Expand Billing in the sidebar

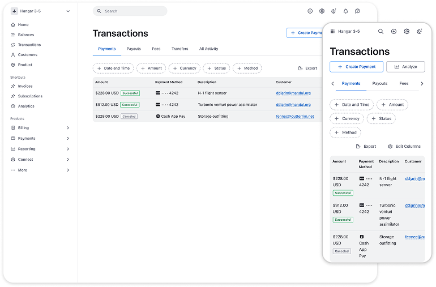pos(40,128)
